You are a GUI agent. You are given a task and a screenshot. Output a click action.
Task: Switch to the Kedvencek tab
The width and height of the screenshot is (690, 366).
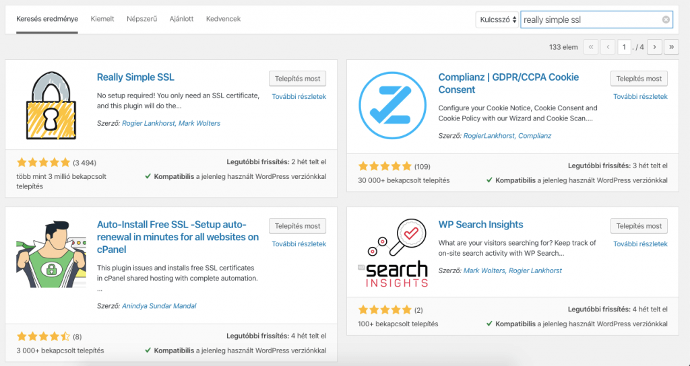(223, 19)
